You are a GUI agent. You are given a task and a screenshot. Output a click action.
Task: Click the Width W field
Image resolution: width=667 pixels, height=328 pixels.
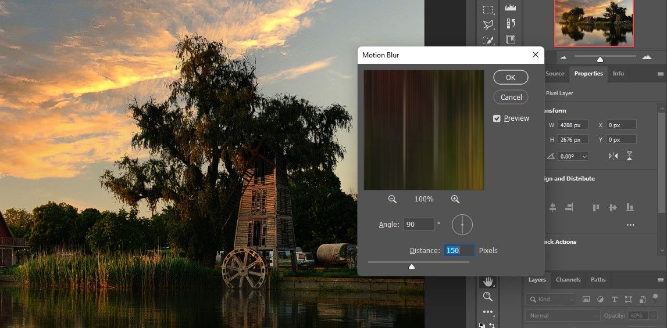point(573,125)
